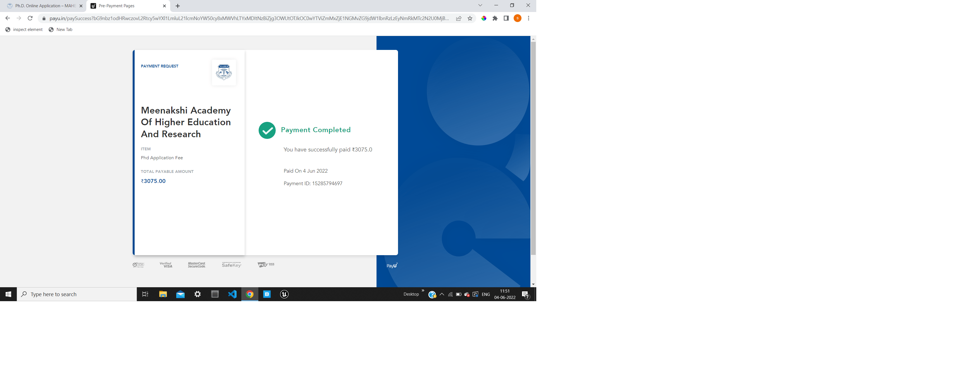The height and width of the screenshot is (372, 972).
Task: Open Settings gear on the taskbar
Action: (198, 294)
